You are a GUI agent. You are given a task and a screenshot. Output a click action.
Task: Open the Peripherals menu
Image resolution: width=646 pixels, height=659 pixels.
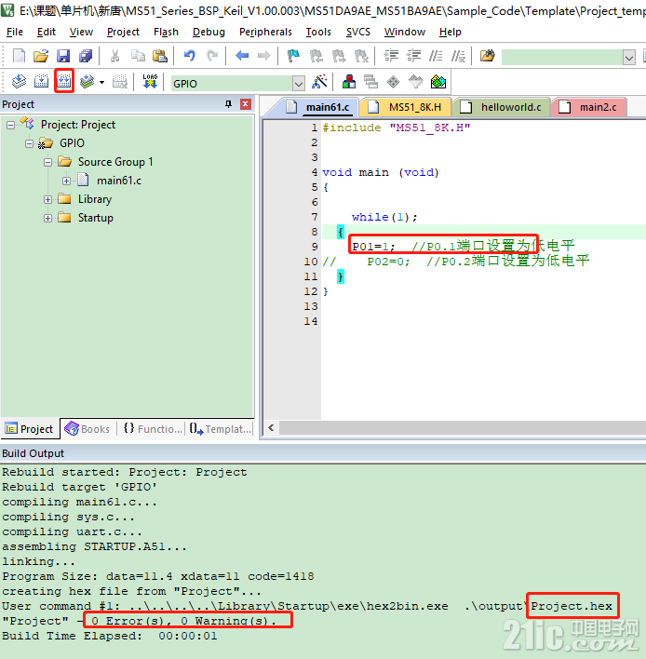[265, 32]
